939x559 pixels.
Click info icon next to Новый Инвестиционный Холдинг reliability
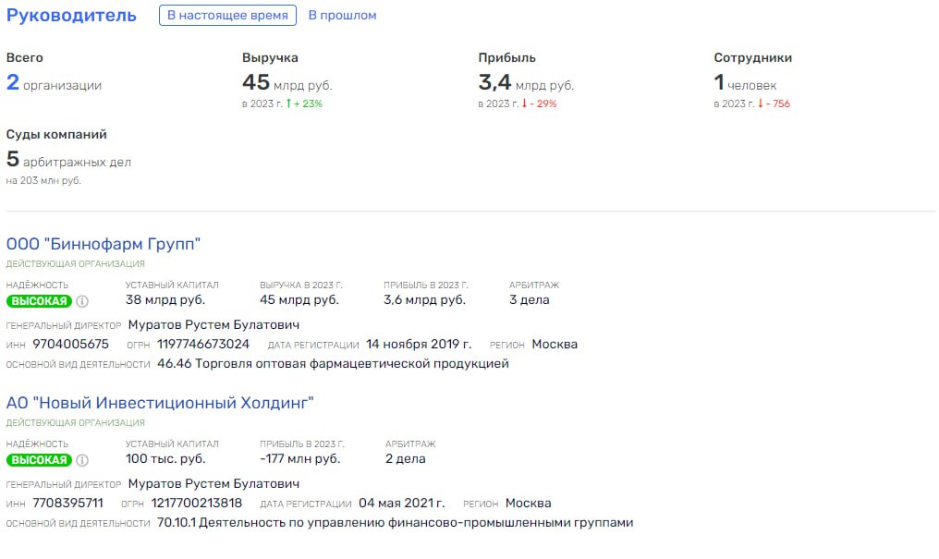click(x=82, y=460)
